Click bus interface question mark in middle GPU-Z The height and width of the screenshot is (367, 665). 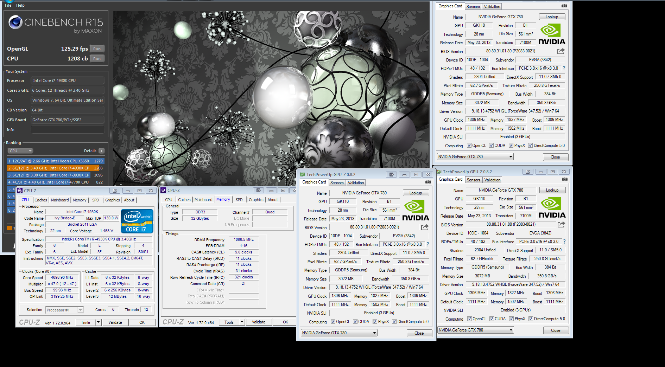428,244
